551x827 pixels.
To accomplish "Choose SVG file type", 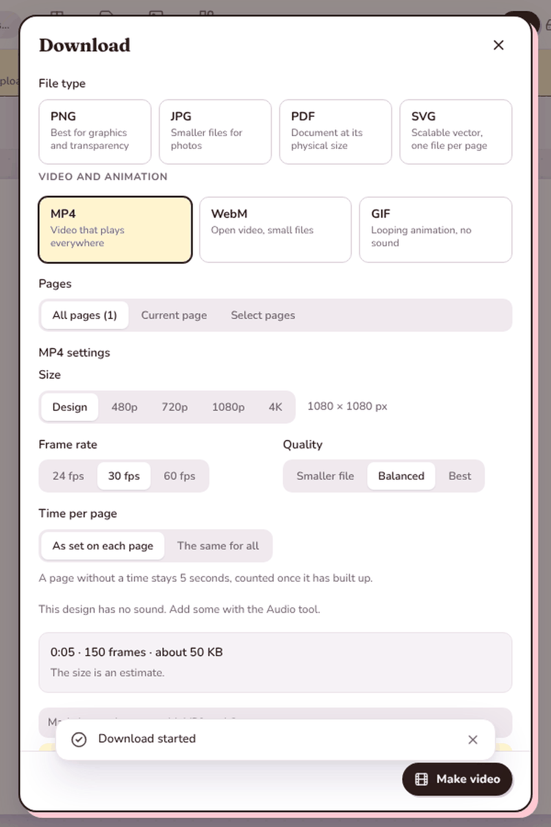I will [x=455, y=132].
